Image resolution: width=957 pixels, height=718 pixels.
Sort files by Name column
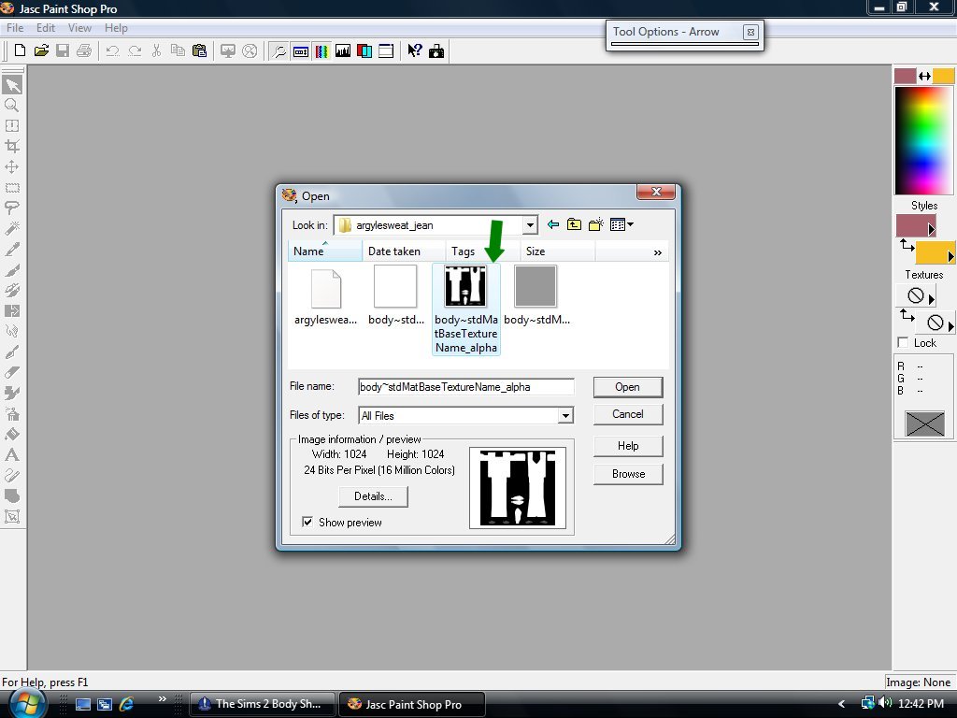coord(324,251)
